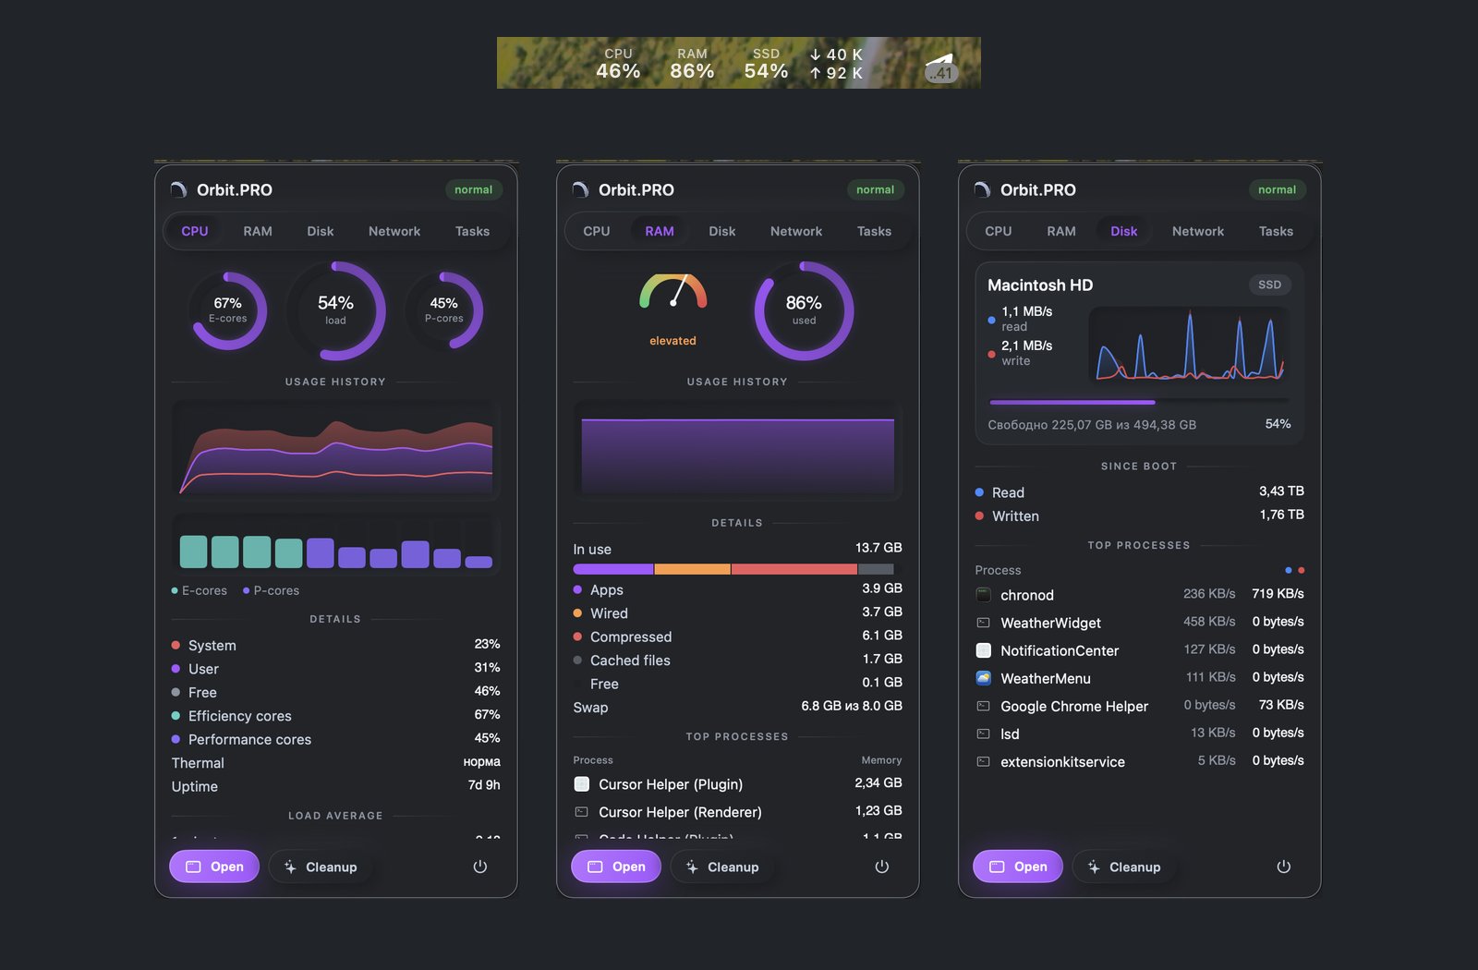Screen dimensions: 1478x970
Task: Click Orbit.PRO logo in Disk panel
Action: [x=982, y=189]
